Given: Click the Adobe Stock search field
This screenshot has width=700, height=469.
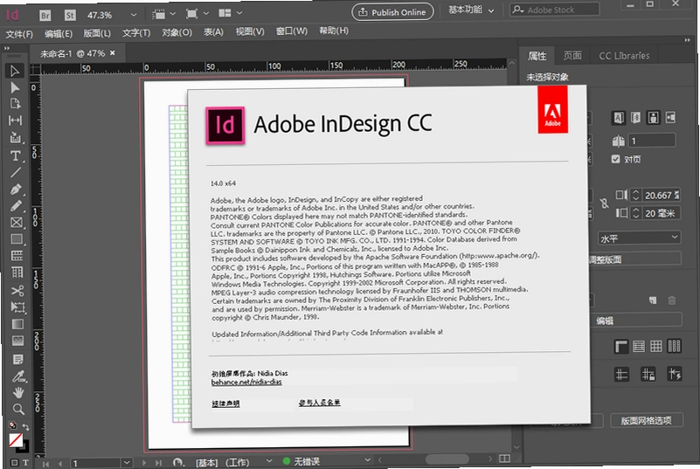Looking at the screenshot, I should click(x=555, y=10).
